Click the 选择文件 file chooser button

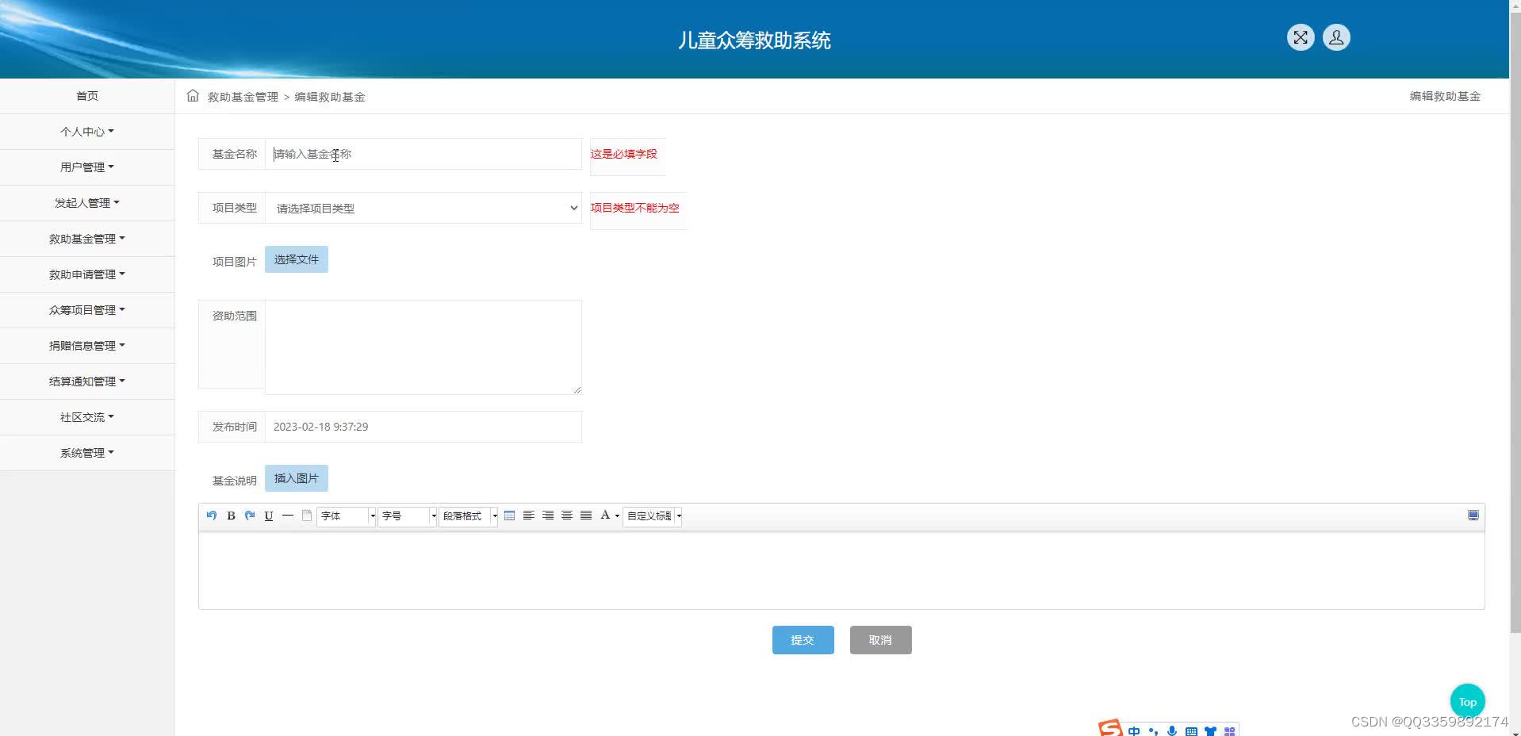coord(297,259)
